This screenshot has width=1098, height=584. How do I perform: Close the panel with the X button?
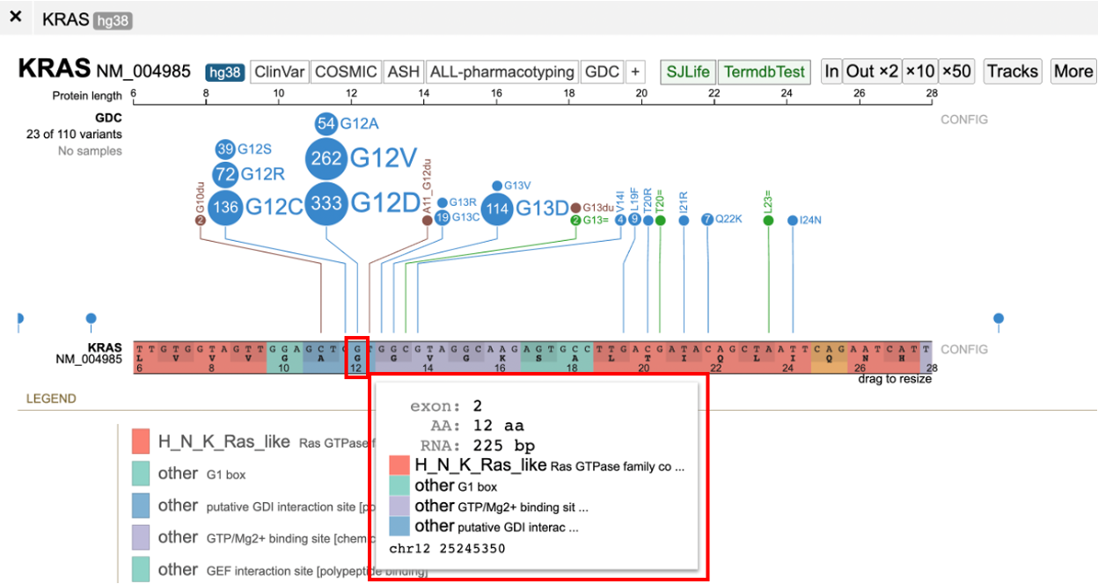[16, 18]
